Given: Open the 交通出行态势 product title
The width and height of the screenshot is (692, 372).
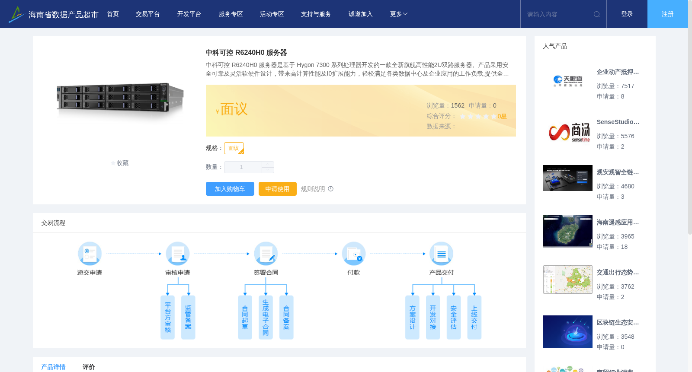Looking at the screenshot, I should [618, 273].
